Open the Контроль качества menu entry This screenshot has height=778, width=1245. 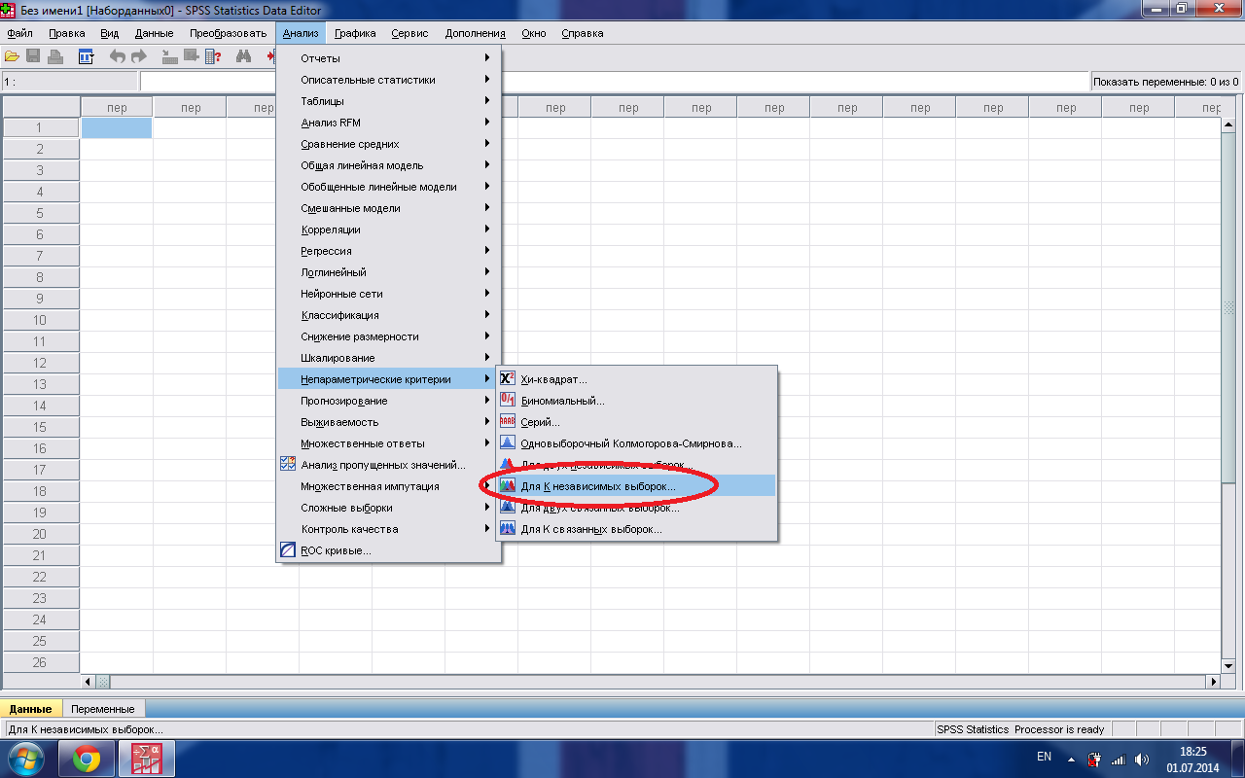389,529
